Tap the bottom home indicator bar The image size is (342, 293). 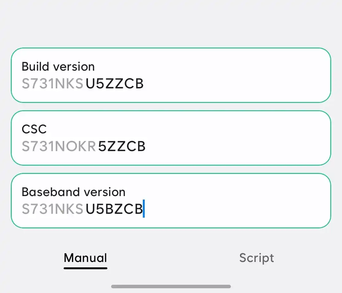(x=171, y=286)
